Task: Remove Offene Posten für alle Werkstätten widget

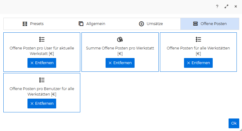Action: tap(198, 63)
